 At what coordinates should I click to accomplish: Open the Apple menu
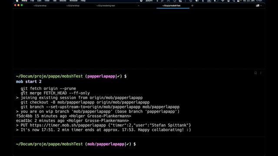click(x=17, y=1)
